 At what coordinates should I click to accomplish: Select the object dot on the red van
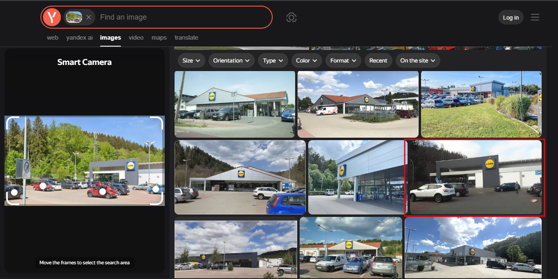(x=43, y=186)
